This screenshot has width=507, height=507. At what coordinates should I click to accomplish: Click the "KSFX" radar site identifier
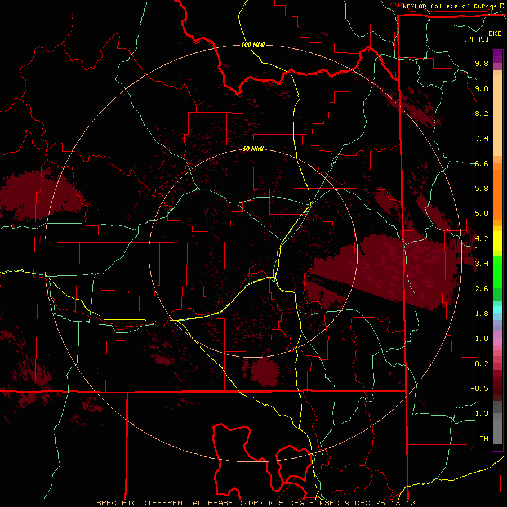click(329, 503)
